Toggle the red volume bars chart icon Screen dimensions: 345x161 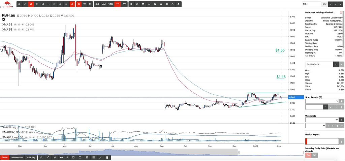pos(72,4)
